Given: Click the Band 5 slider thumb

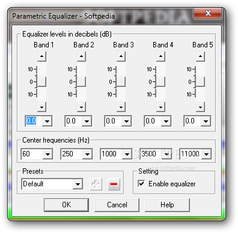Looking at the screenshot, I should [x=200, y=81].
